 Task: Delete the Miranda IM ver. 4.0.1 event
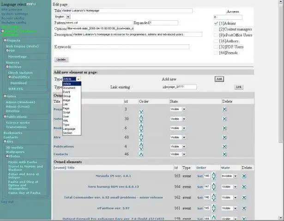244,176
